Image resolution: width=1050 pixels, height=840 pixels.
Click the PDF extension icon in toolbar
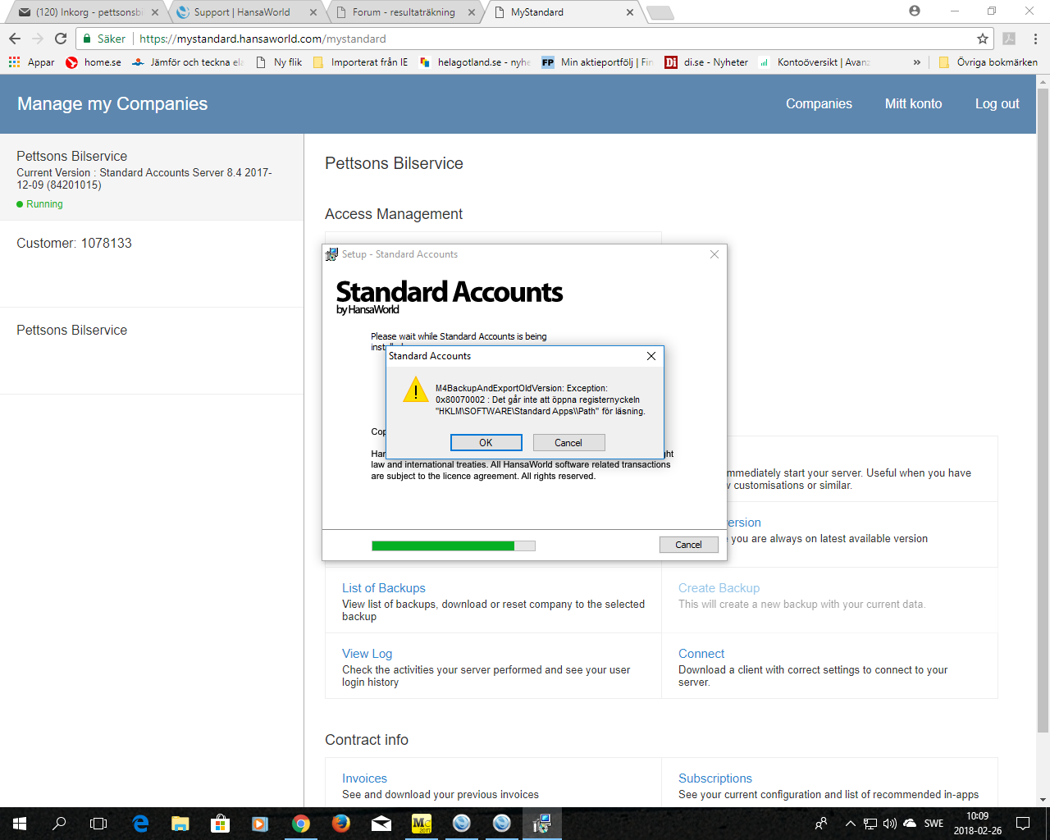1009,39
